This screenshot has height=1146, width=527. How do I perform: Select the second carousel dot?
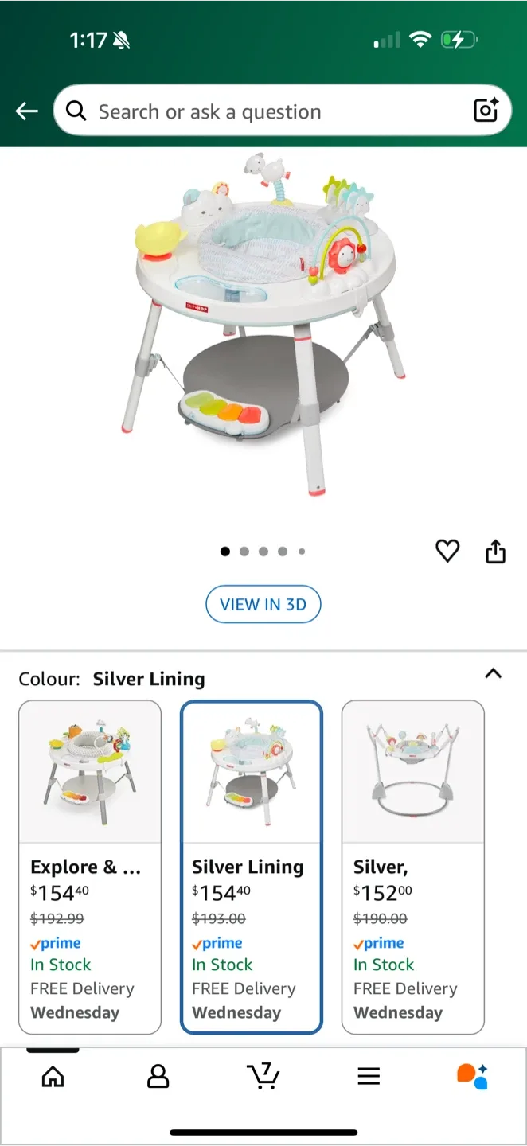[x=244, y=551]
